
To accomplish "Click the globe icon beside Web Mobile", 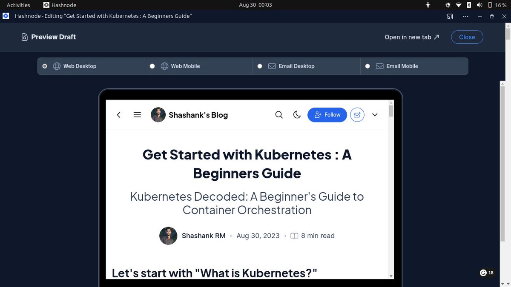I will (164, 66).
